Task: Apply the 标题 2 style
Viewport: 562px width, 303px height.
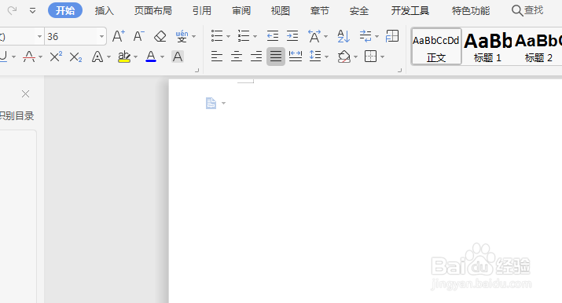Action: pyautogui.click(x=538, y=46)
